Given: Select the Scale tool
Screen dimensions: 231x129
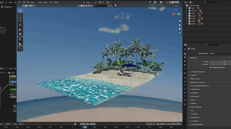Looking at the screenshot, I should [x=20, y=29].
